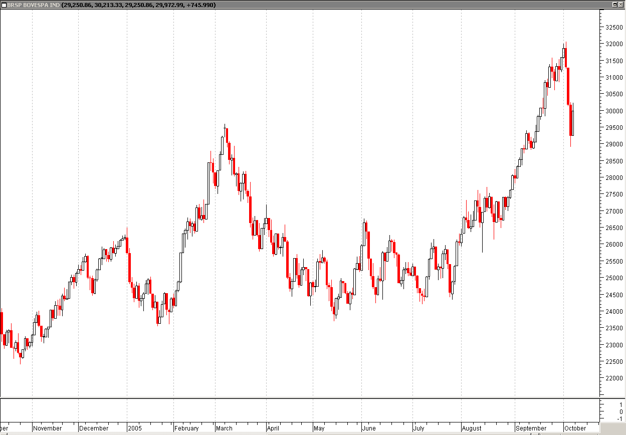This screenshot has width=626, height=435.
Task: Close the BRSP BOVESPA IND chart window
Action: 621,5
